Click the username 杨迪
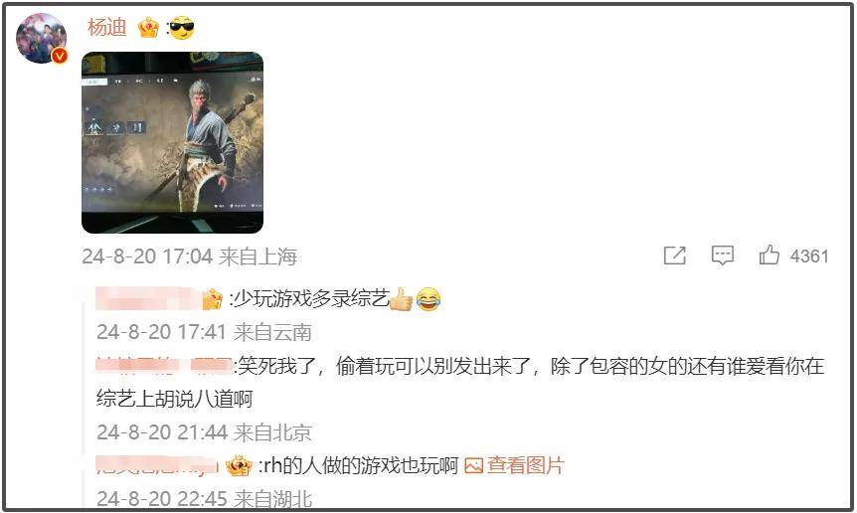Screen dimensions: 857x513 pos(106,27)
